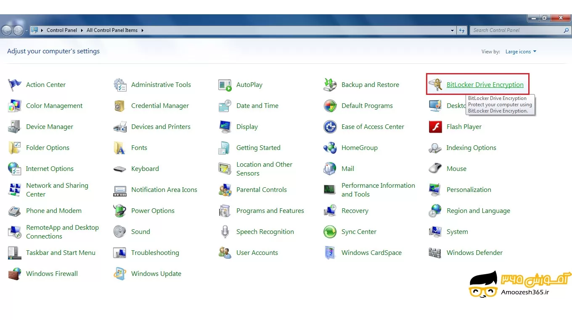Open the Region and Language link

(x=478, y=211)
